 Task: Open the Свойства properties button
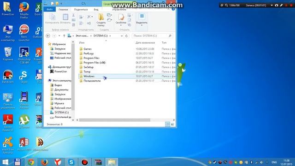click(121, 19)
